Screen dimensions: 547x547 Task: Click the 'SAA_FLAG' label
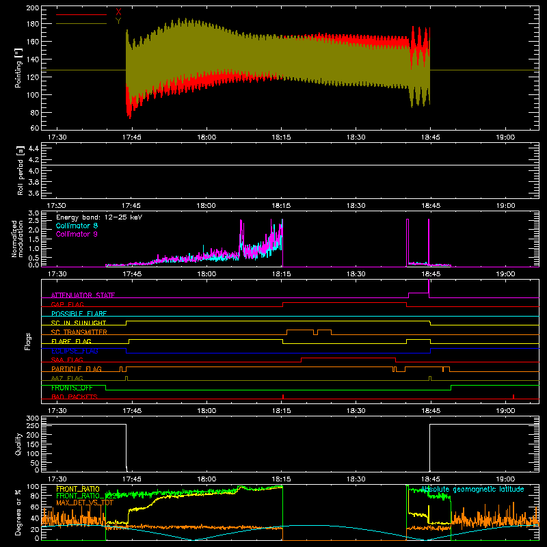(x=67, y=360)
